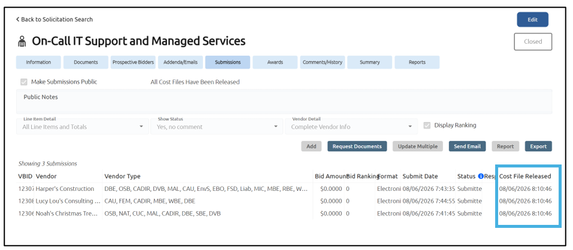Export the submissions list
This screenshot has height=250, width=573.
(538, 147)
